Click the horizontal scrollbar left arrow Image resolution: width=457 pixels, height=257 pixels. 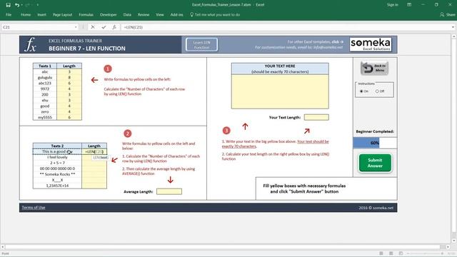(x=3, y=247)
